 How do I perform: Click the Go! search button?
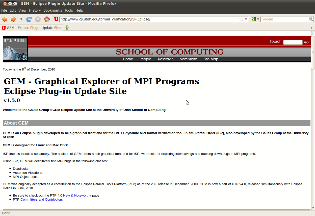[x=307, y=42]
